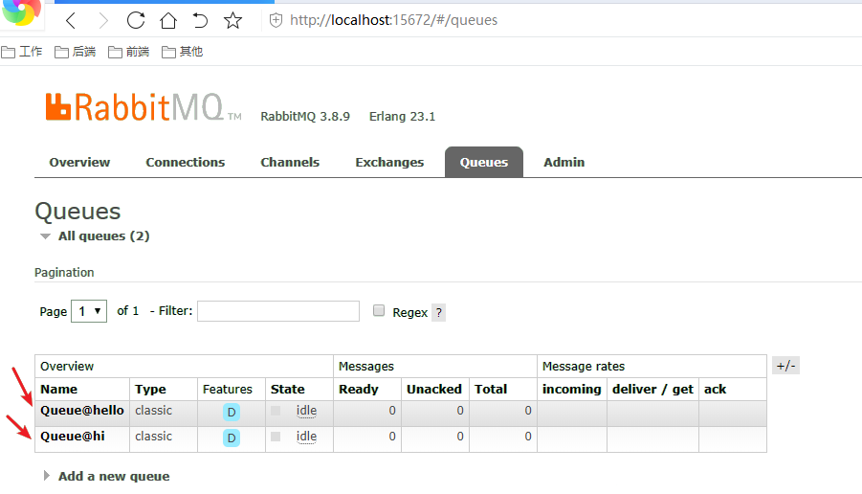This screenshot has height=494, width=862.
Task: Open the 其他 bookmarks folder
Action: click(183, 52)
